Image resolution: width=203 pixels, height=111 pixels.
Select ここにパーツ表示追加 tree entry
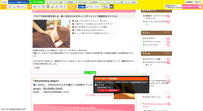109,90
